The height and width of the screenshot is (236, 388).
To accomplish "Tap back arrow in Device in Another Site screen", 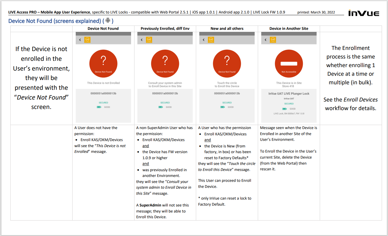I will point(266,40).
